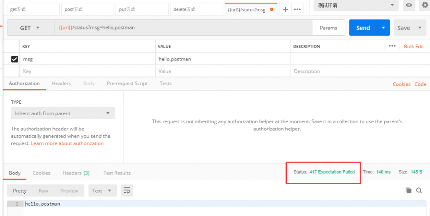Open params table column options dots
Viewport: 430px width, 216px height.
[x=392, y=46]
